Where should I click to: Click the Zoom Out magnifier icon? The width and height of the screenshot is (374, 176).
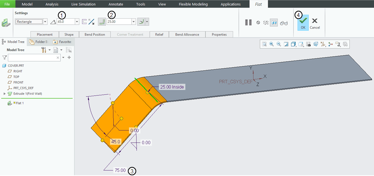coord(279,44)
